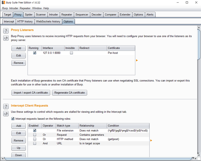Viewport: 201px width, 161px height.
Task: Toggle Invisible checkbox for 127.0.0.1:8080 listener
Action: (71, 53)
